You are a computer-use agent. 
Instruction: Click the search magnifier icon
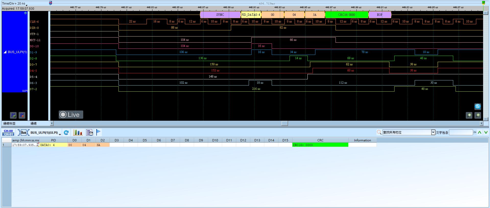[379, 132]
